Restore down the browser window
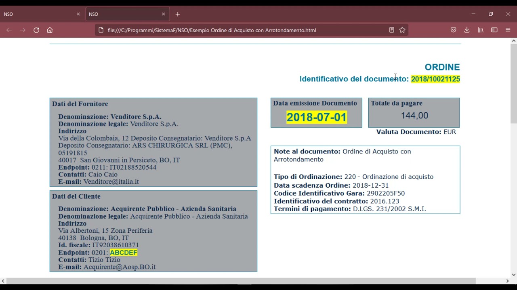517x290 pixels. pos(491,14)
